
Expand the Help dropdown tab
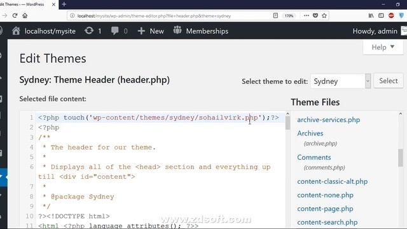pos(383,47)
